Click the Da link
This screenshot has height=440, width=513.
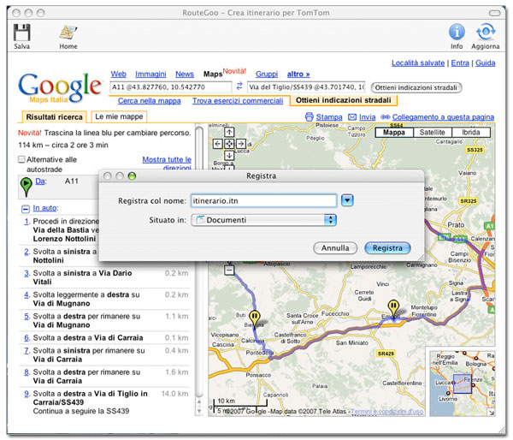click(40, 181)
